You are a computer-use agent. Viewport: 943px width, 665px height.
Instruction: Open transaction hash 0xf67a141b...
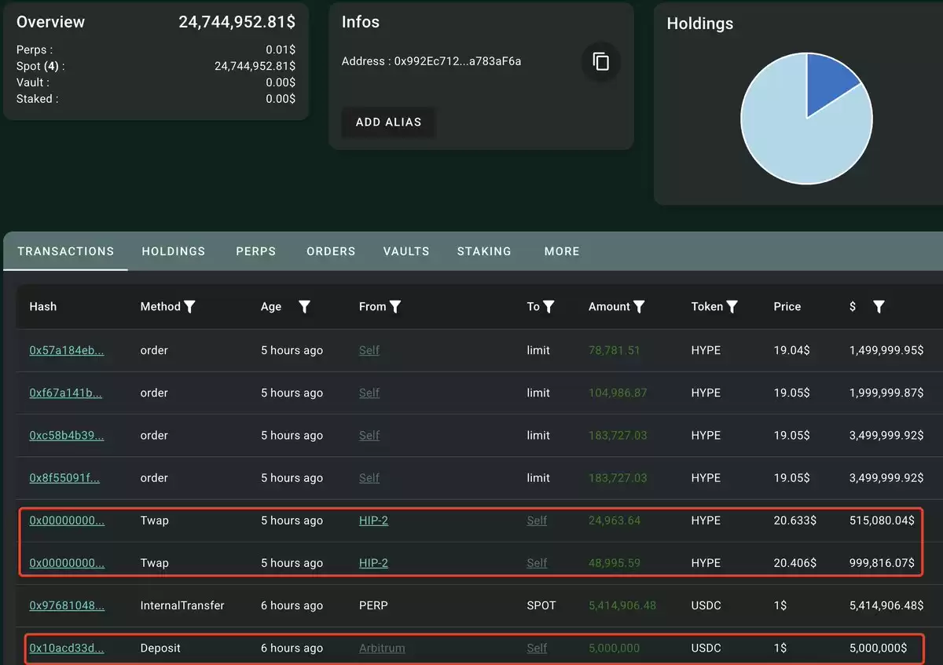pos(65,393)
